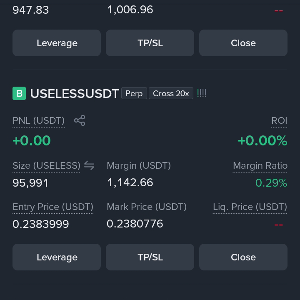Open the USELESSUSDT symbol name
This screenshot has width=300, height=300.
[75, 94]
